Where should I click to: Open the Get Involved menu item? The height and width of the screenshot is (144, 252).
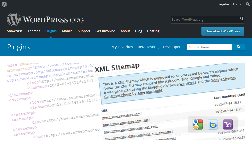coord(105,31)
